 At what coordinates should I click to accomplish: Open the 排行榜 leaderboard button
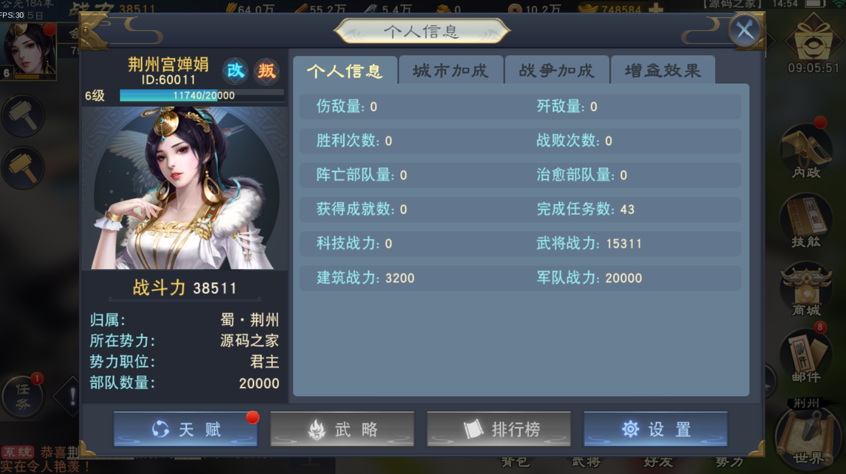(499, 429)
